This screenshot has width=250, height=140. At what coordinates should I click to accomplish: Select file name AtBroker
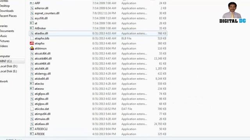pos(40,28)
